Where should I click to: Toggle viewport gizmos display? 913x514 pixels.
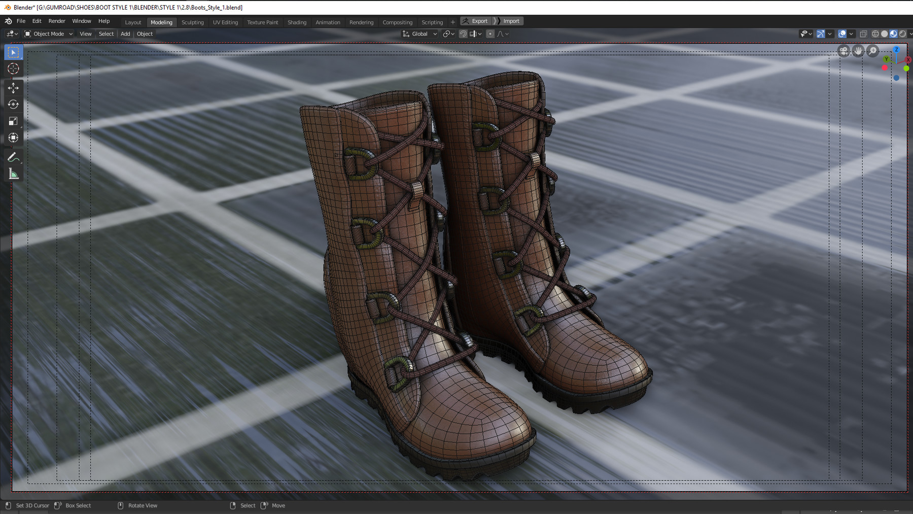(x=821, y=34)
